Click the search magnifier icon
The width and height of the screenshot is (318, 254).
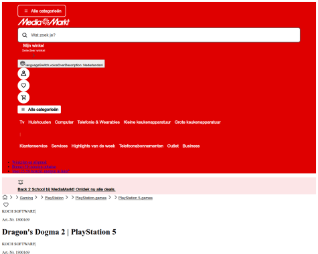click(25, 35)
